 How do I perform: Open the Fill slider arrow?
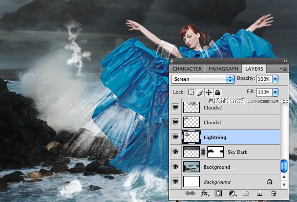pos(275,92)
